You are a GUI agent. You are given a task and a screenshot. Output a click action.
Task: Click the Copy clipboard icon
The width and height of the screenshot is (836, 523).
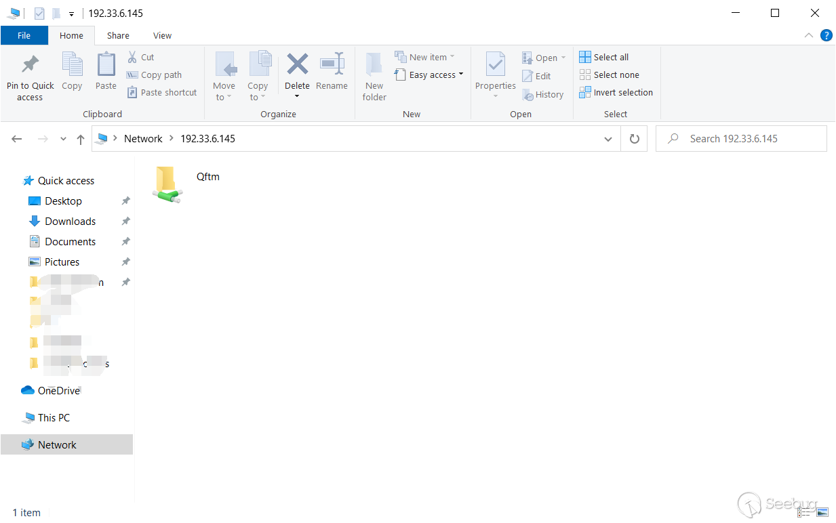(x=72, y=64)
